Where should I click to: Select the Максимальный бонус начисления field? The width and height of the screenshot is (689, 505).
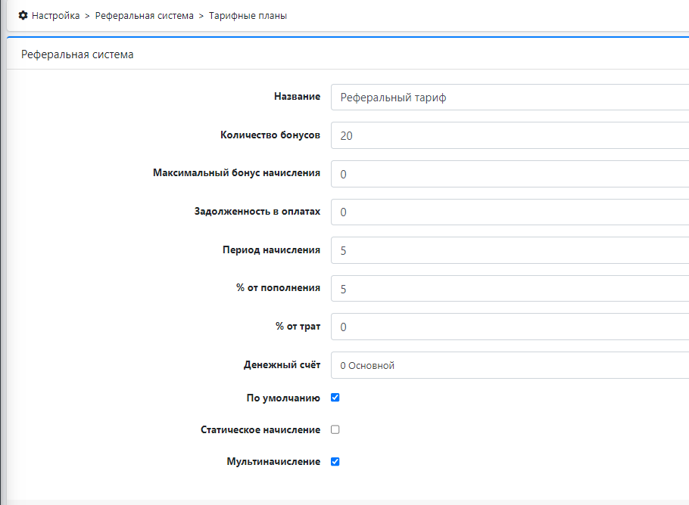point(509,174)
